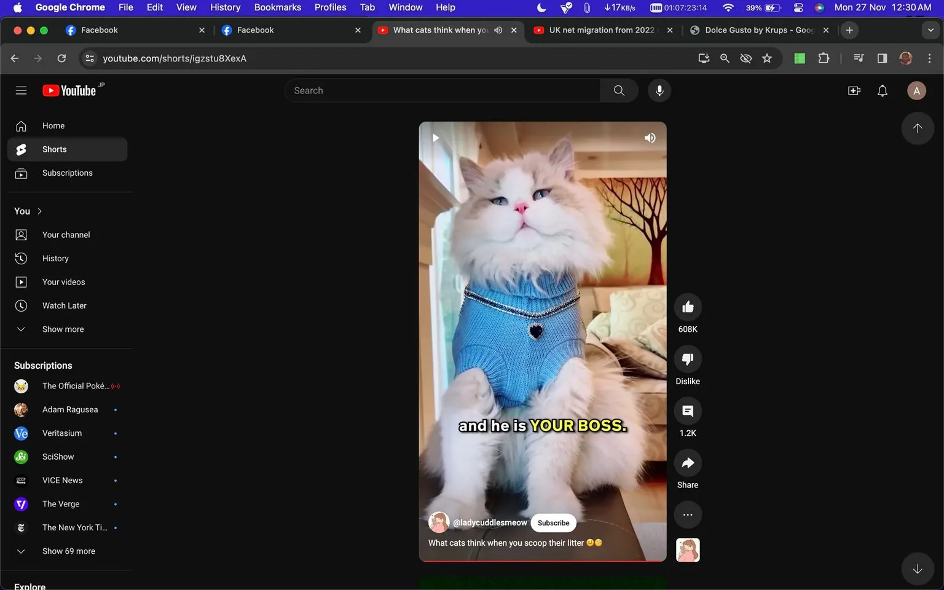Expand Show more in sidebar

[x=62, y=329]
